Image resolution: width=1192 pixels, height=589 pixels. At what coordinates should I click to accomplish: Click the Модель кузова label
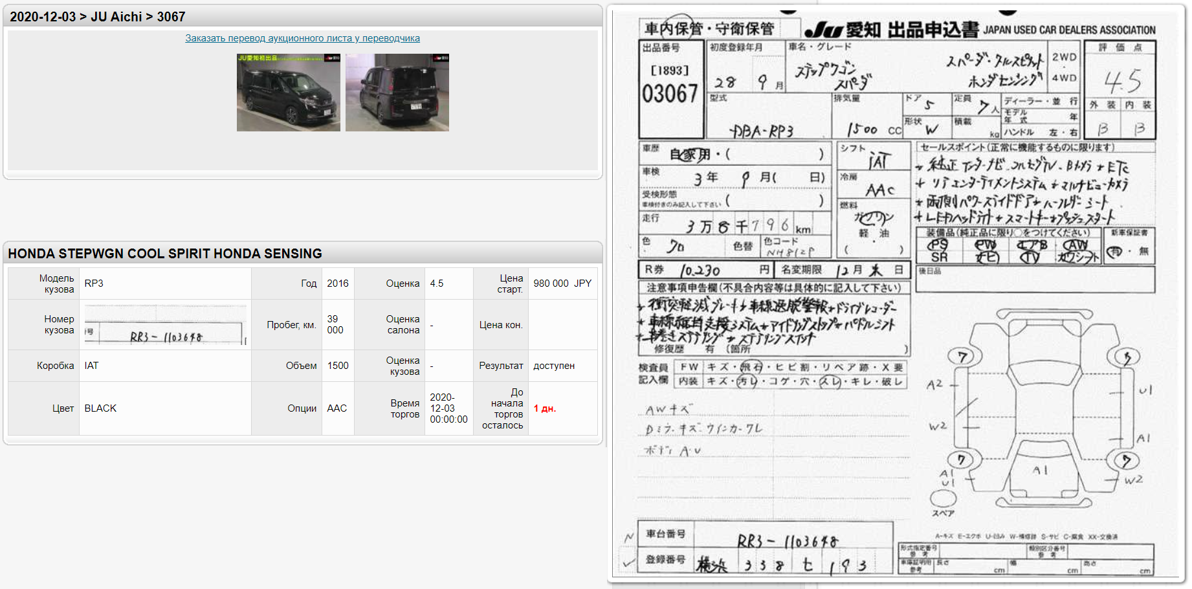coord(56,283)
